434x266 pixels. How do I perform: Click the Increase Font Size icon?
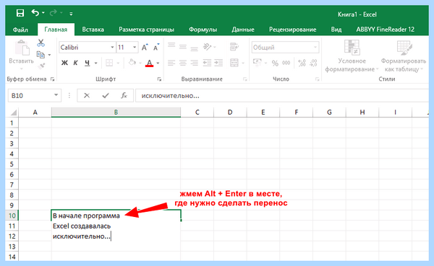pyautogui.click(x=145, y=47)
